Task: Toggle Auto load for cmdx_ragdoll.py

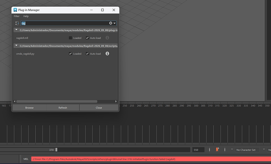Action: [87, 53]
